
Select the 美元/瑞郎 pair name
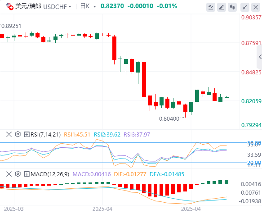coord(28,6)
